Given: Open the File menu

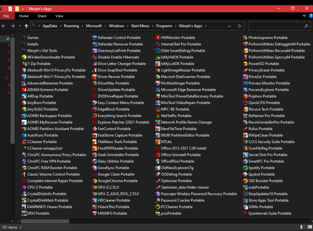Looking at the screenshot, I should (6, 16).
